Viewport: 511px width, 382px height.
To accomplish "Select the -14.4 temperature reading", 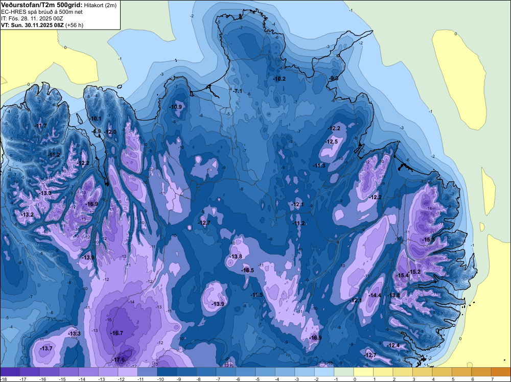I will (375, 295).
